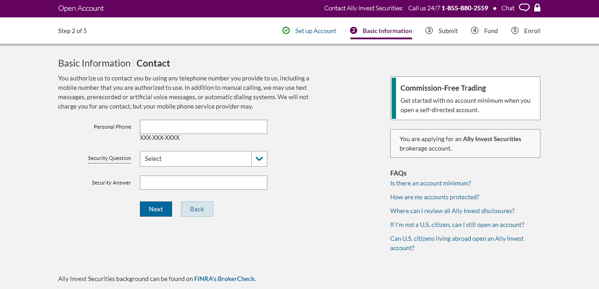
Task: Click the Personal Phone label
Action: point(112,127)
